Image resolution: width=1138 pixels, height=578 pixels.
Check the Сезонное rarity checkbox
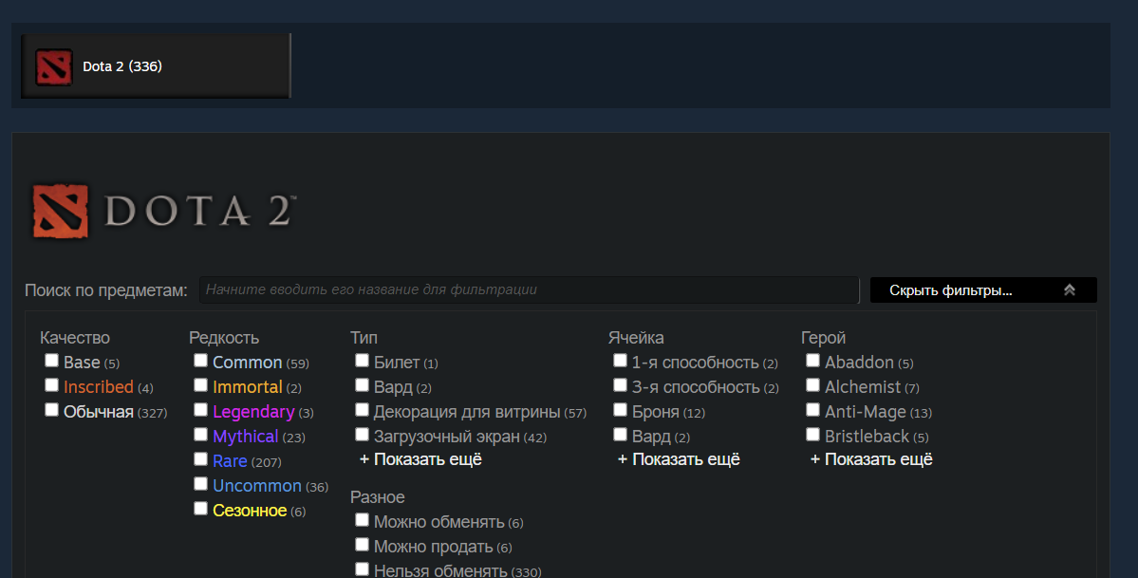[201, 509]
